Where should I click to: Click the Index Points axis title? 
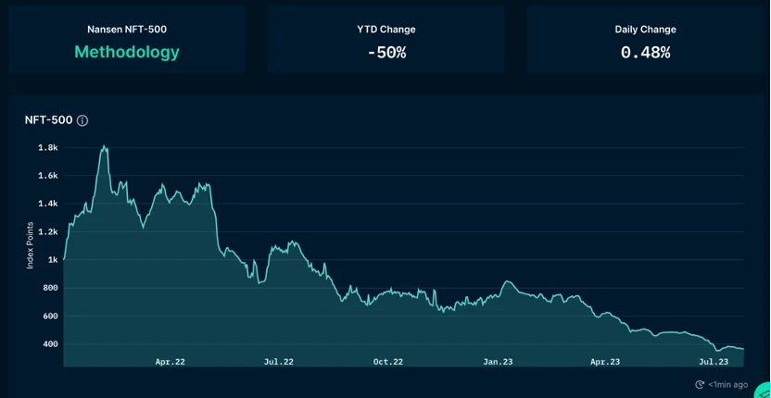point(30,245)
